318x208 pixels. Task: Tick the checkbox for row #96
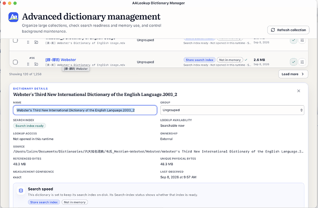point(15,62)
